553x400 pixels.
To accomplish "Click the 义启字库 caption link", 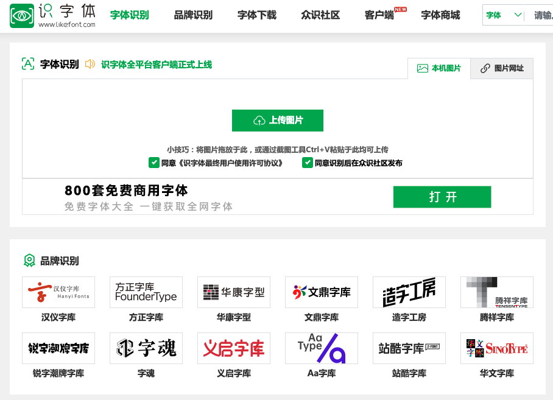I will pyautogui.click(x=234, y=373).
